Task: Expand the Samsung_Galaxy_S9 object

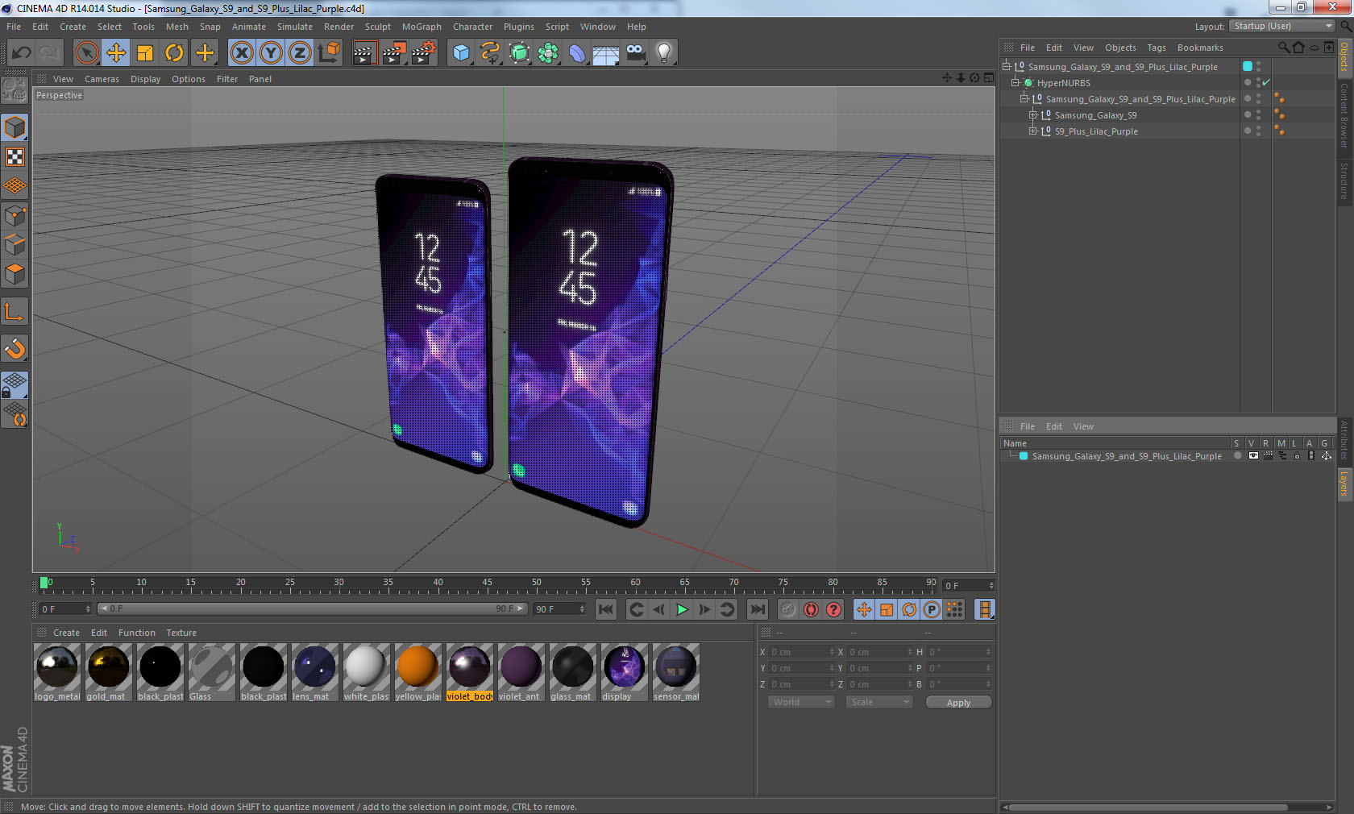Action: (1033, 114)
